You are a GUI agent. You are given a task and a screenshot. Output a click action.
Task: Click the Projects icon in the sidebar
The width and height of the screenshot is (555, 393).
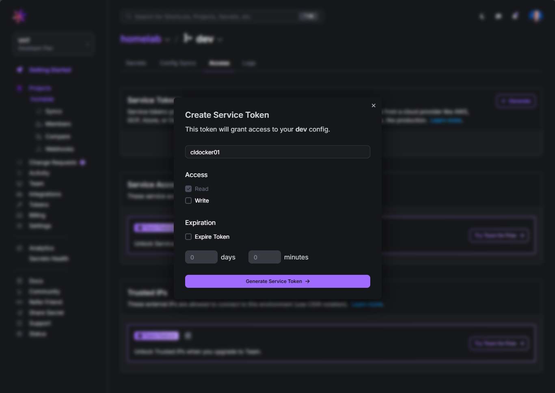coord(19,88)
